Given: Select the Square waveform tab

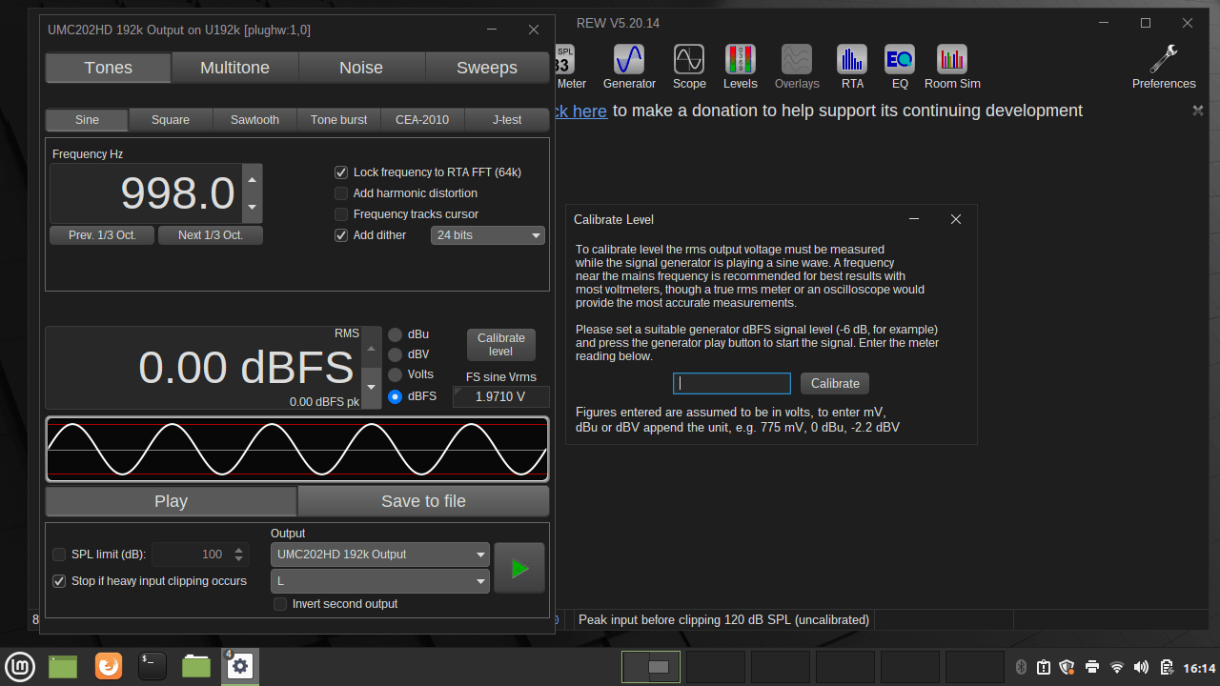Looking at the screenshot, I should [171, 120].
